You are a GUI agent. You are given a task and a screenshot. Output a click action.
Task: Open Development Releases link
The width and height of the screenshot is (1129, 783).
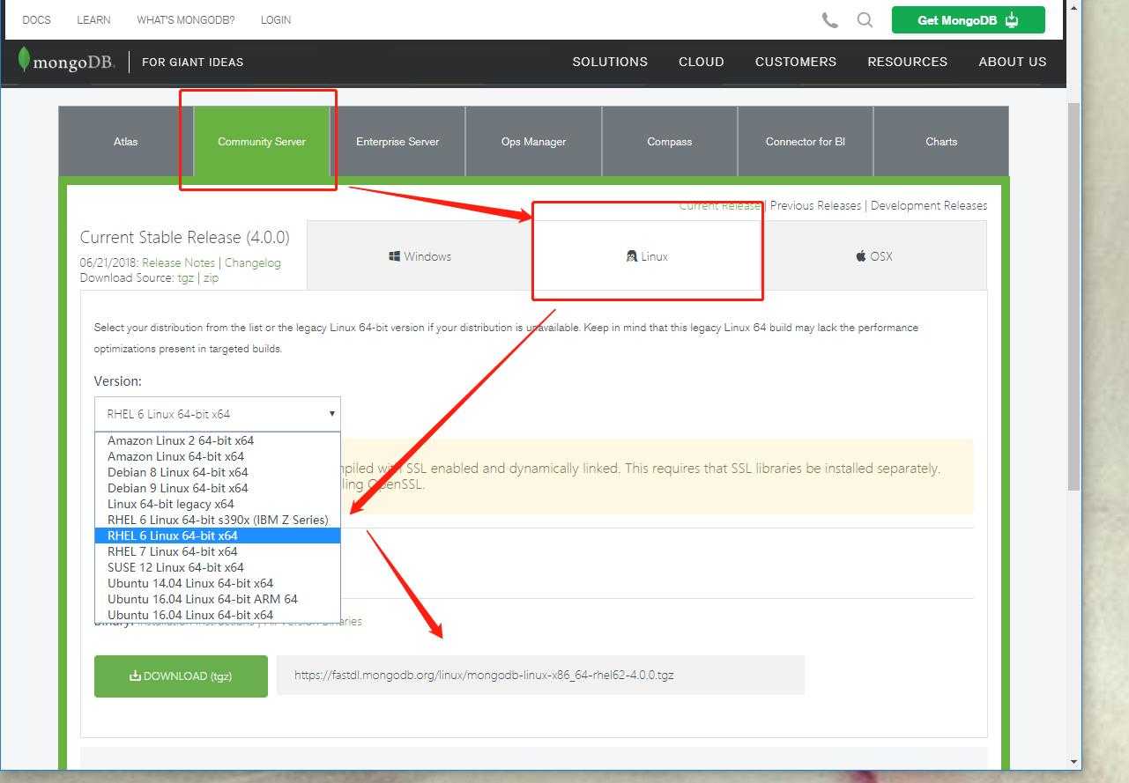point(929,205)
